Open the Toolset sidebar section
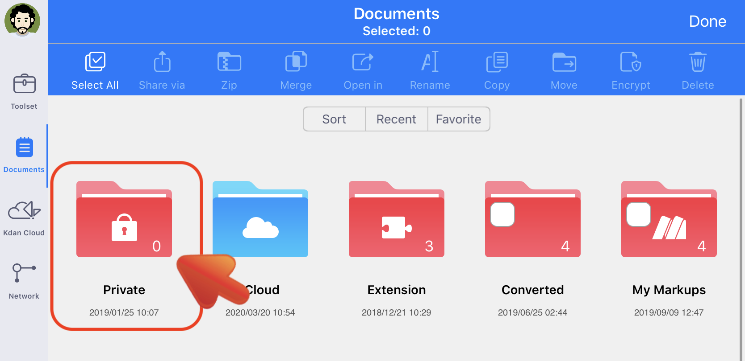Viewport: 745px width, 361px height. [x=24, y=92]
